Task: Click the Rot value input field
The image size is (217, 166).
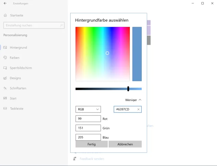Action: [88, 119]
